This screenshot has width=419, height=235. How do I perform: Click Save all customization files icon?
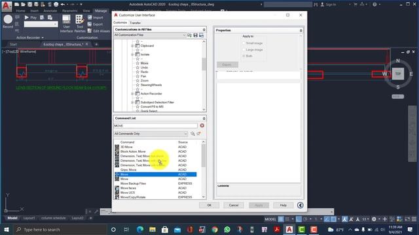tap(195, 35)
